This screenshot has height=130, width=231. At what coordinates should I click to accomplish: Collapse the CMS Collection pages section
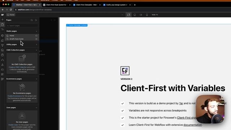point(36,50)
